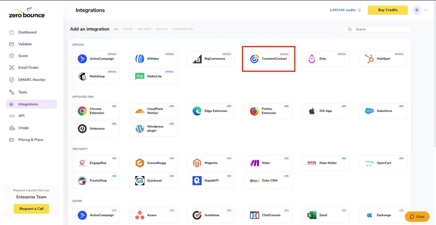Click the Tools icon in sidebar

tap(12, 92)
